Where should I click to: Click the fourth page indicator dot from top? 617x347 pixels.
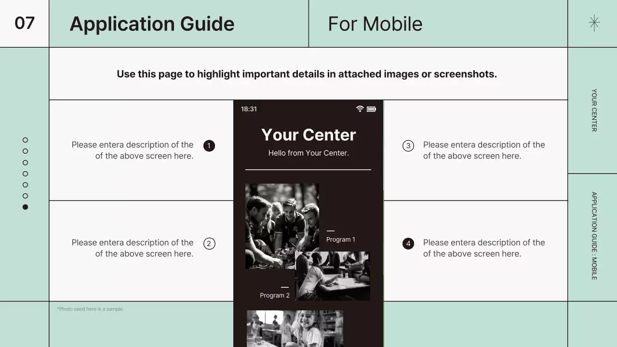click(x=26, y=173)
